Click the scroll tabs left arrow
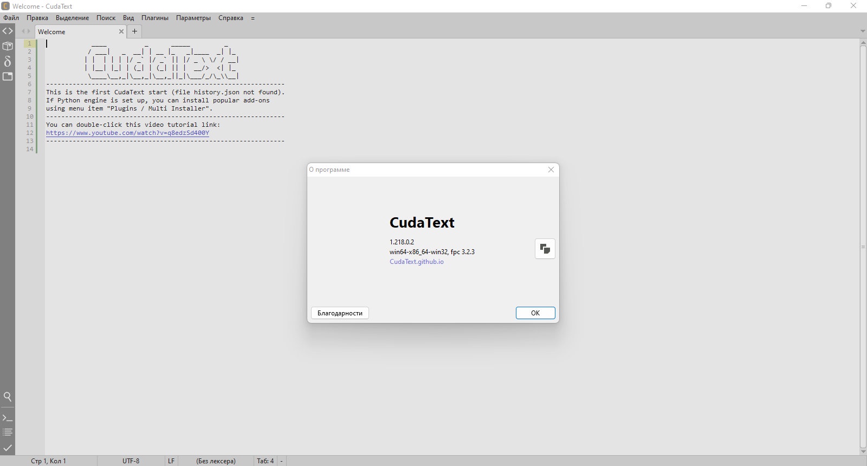The height and width of the screenshot is (466, 867). (x=23, y=31)
